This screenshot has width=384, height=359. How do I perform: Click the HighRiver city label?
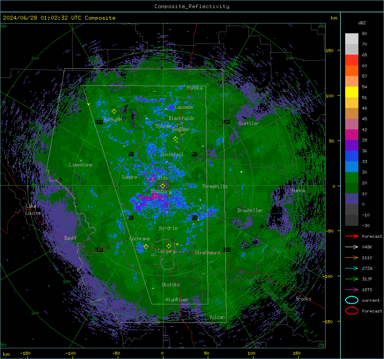(x=177, y=300)
